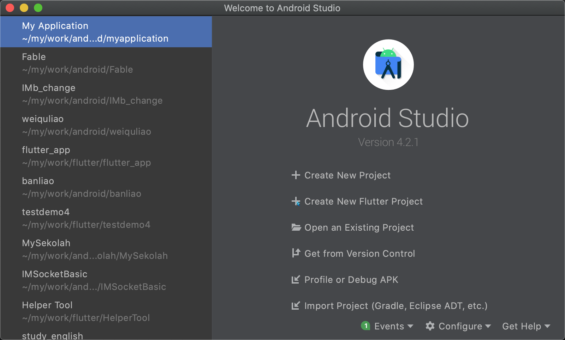The image size is (565, 340).
Task: Click Create New Project
Action: [347, 175]
